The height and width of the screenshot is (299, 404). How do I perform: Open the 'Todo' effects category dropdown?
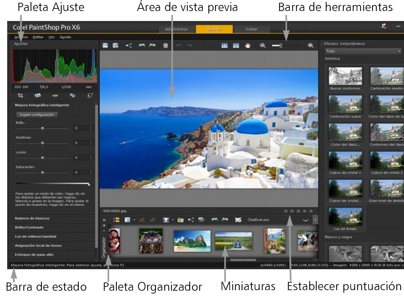362,51
